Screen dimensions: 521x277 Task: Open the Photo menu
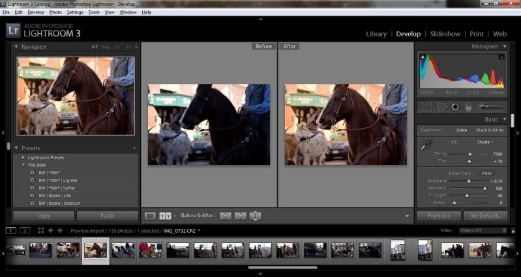pos(54,12)
